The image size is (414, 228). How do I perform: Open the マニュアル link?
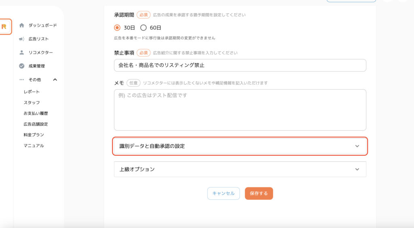[x=34, y=146]
